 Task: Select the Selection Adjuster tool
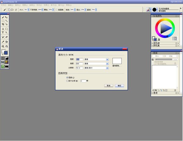(x=6, y=24)
